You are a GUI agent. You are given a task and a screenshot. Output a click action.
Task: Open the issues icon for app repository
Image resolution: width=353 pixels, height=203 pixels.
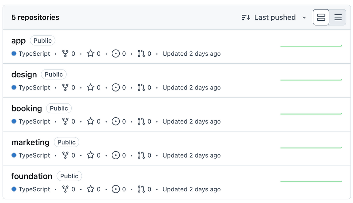(116, 54)
